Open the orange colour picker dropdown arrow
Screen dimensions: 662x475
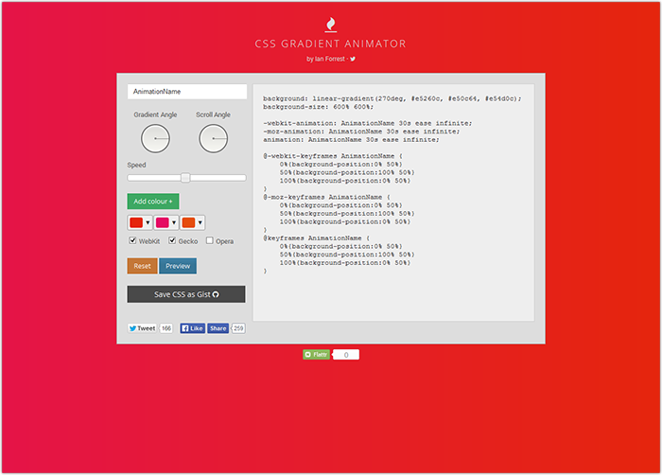point(200,222)
